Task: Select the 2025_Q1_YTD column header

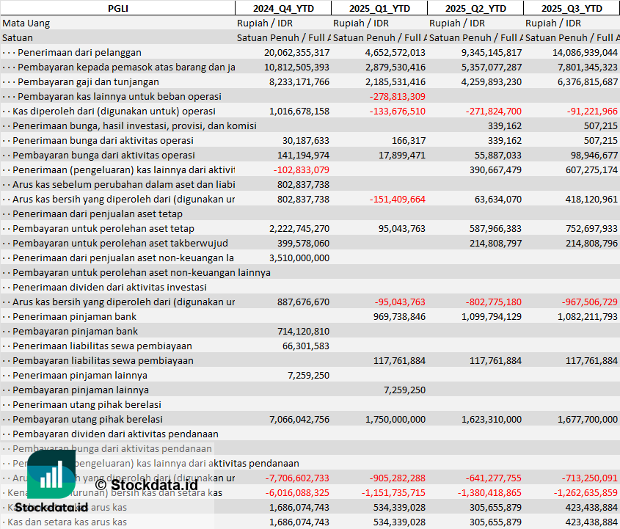Action: click(379, 8)
